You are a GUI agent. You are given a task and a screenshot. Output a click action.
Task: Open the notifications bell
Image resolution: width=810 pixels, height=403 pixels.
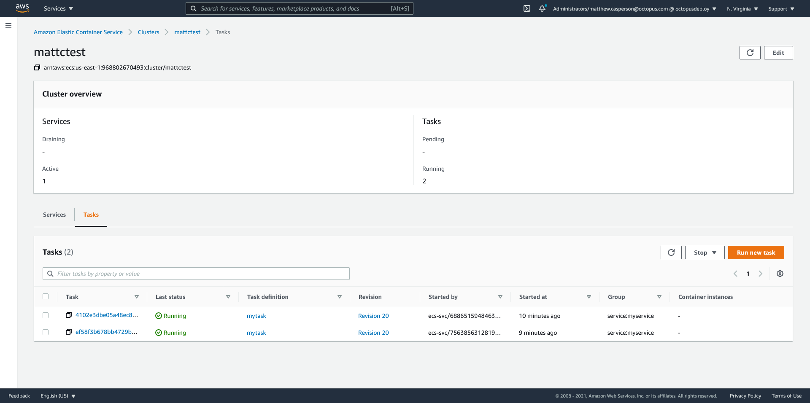point(542,8)
